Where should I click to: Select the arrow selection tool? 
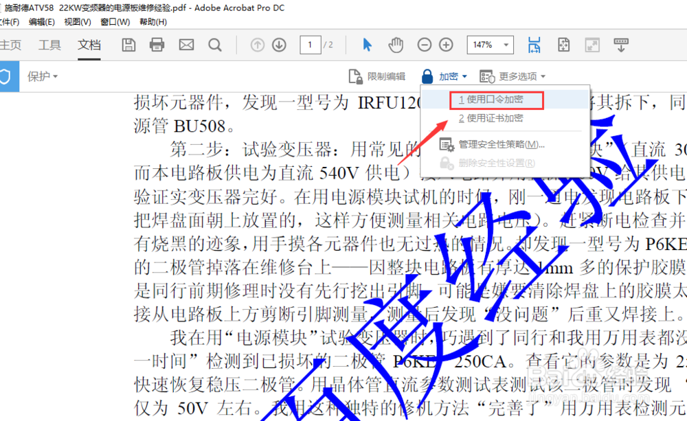pos(368,45)
